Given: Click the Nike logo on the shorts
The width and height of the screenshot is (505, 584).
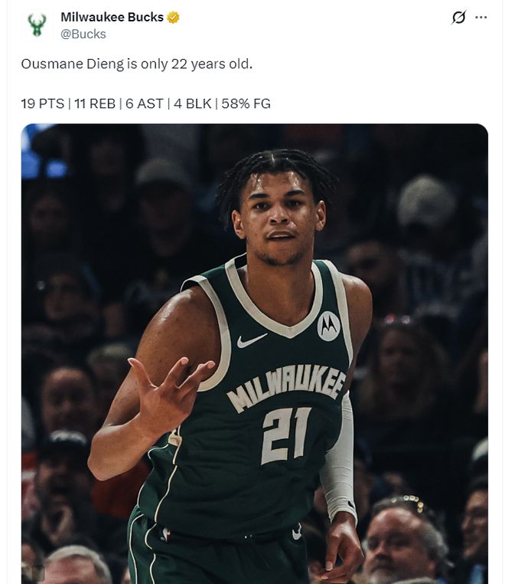Looking at the screenshot, I should click(x=296, y=531).
